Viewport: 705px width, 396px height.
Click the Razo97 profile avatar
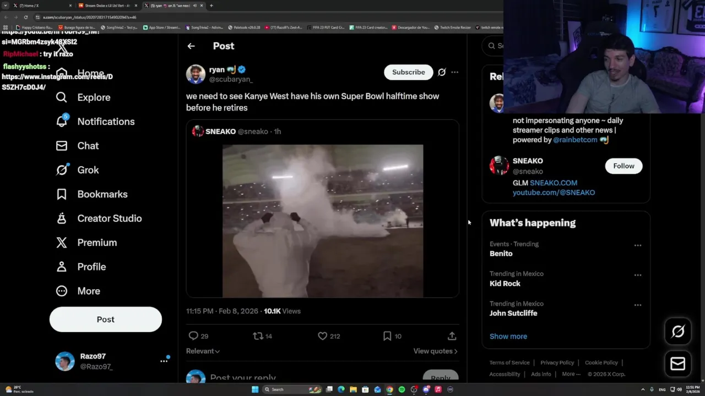point(65,361)
